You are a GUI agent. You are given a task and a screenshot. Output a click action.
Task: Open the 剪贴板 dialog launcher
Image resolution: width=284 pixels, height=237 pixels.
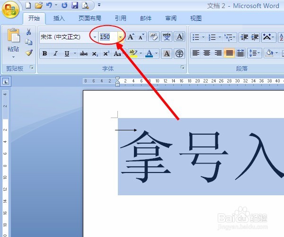tap(32, 67)
